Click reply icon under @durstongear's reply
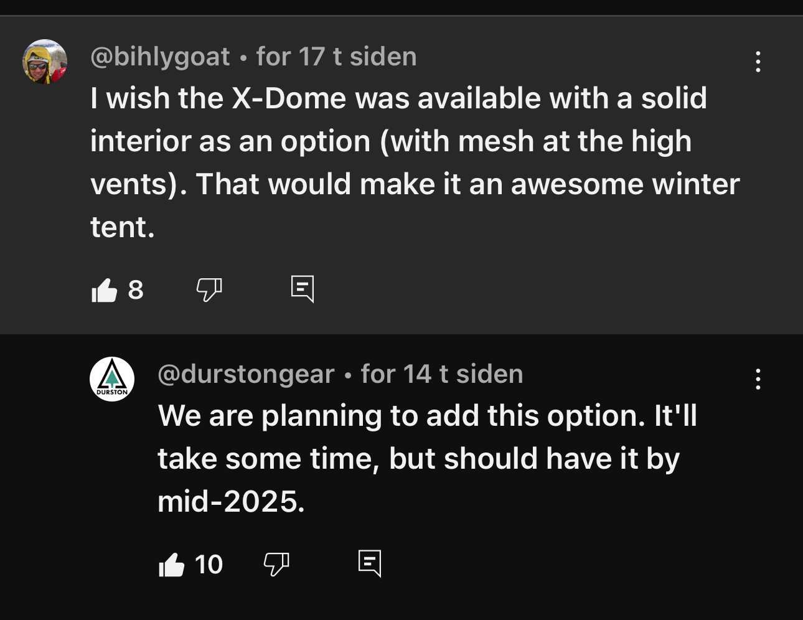Viewport: 803px width, 620px height. point(370,563)
